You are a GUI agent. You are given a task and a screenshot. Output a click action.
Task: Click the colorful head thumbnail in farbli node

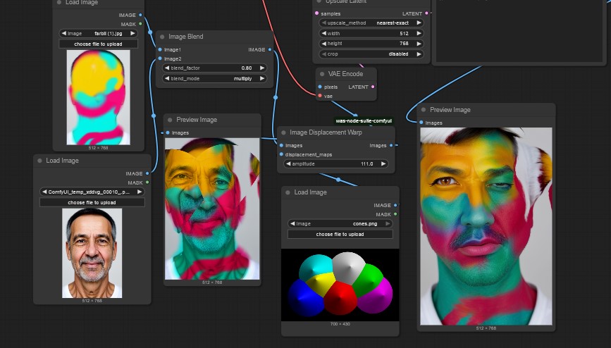tap(98, 97)
